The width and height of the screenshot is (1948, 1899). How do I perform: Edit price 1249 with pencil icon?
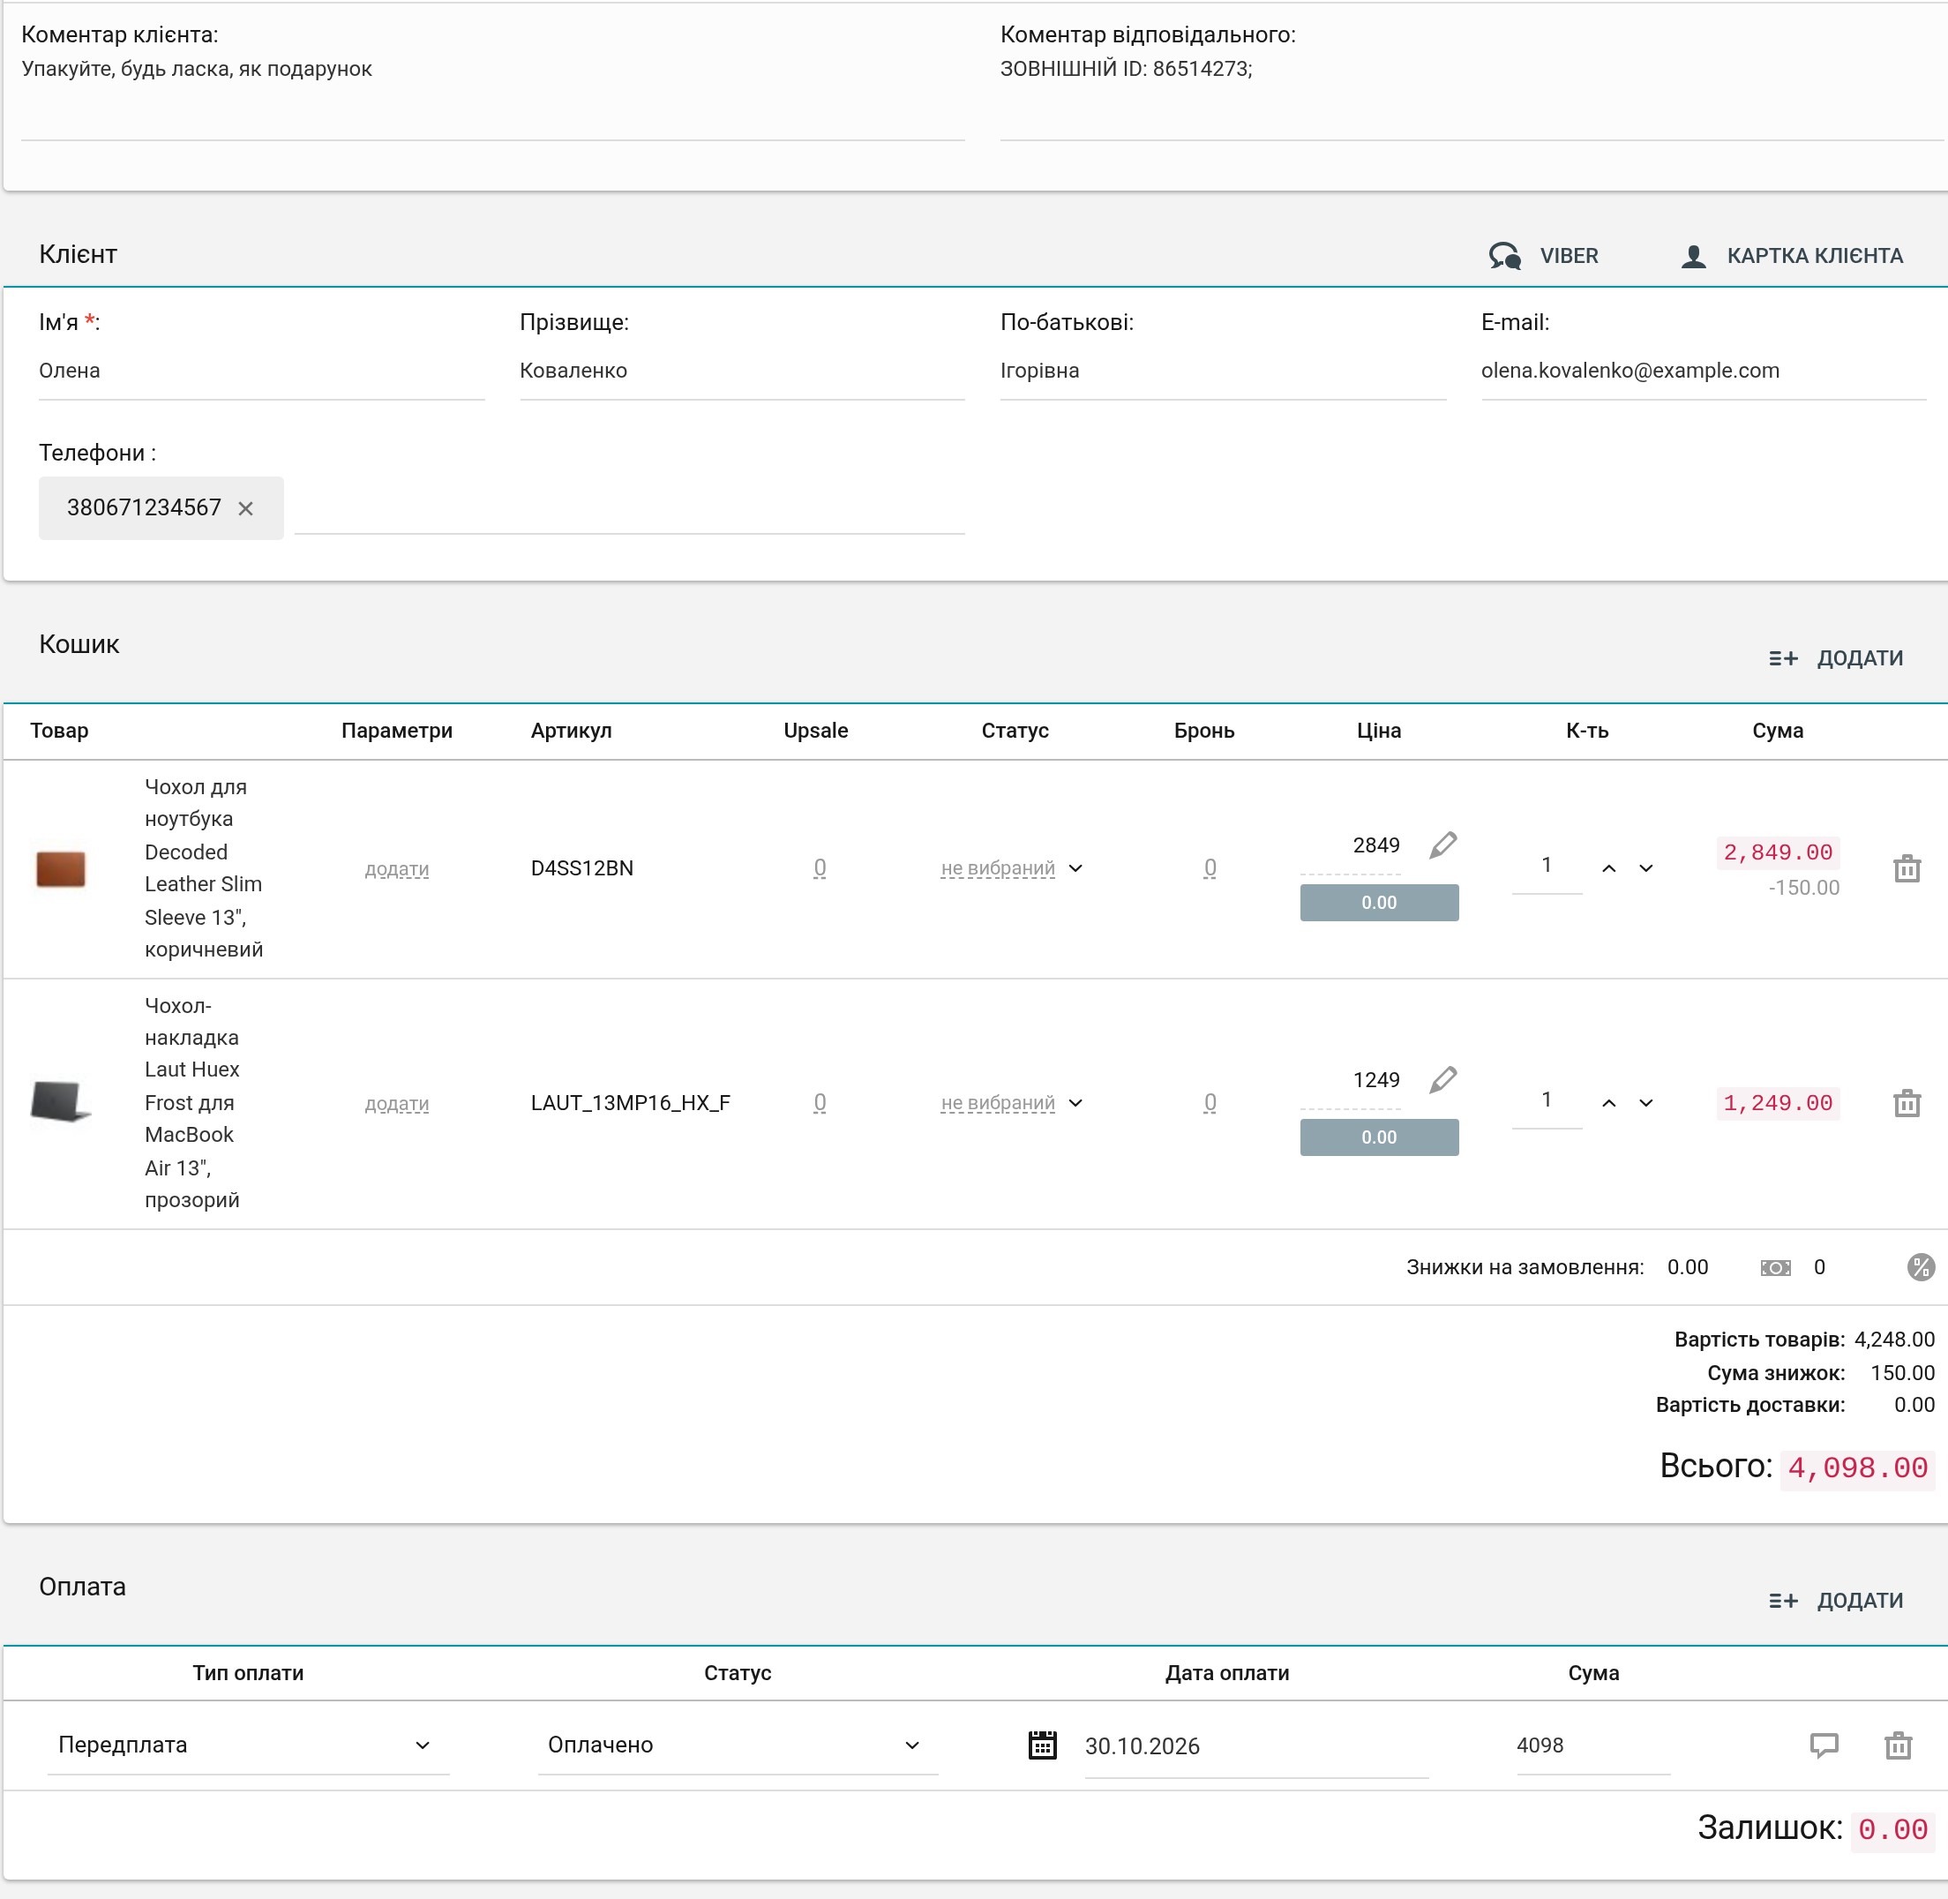point(1442,1080)
